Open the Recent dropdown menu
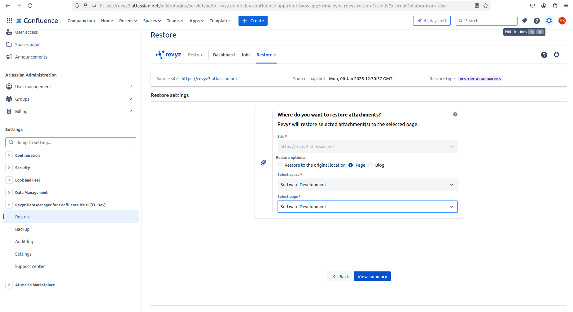 click(128, 21)
